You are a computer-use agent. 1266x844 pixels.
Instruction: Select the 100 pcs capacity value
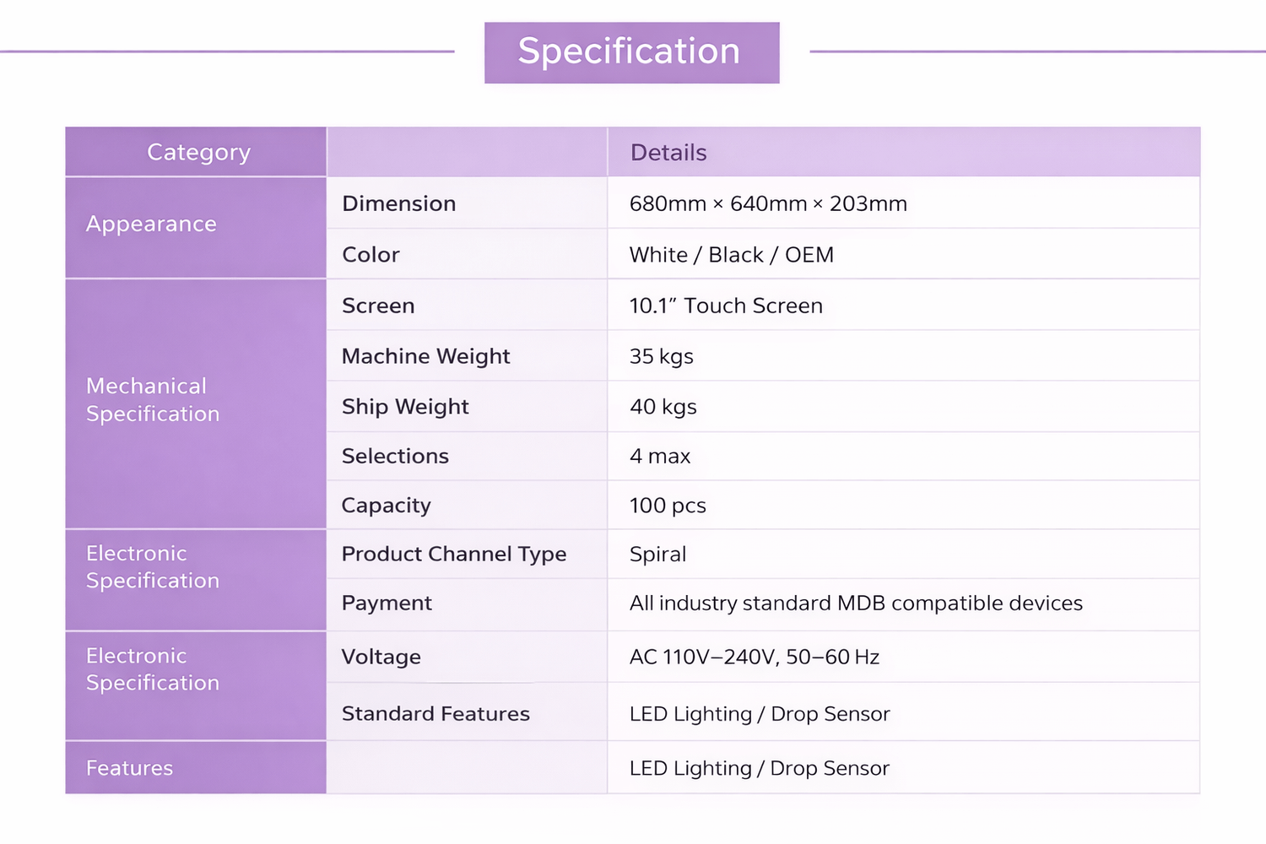click(668, 506)
